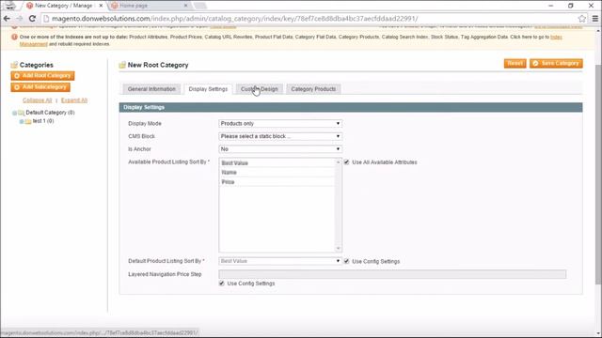The width and height of the screenshot is (602, 338).
Task: Click the Save Category button
Action: click(556, 63)
